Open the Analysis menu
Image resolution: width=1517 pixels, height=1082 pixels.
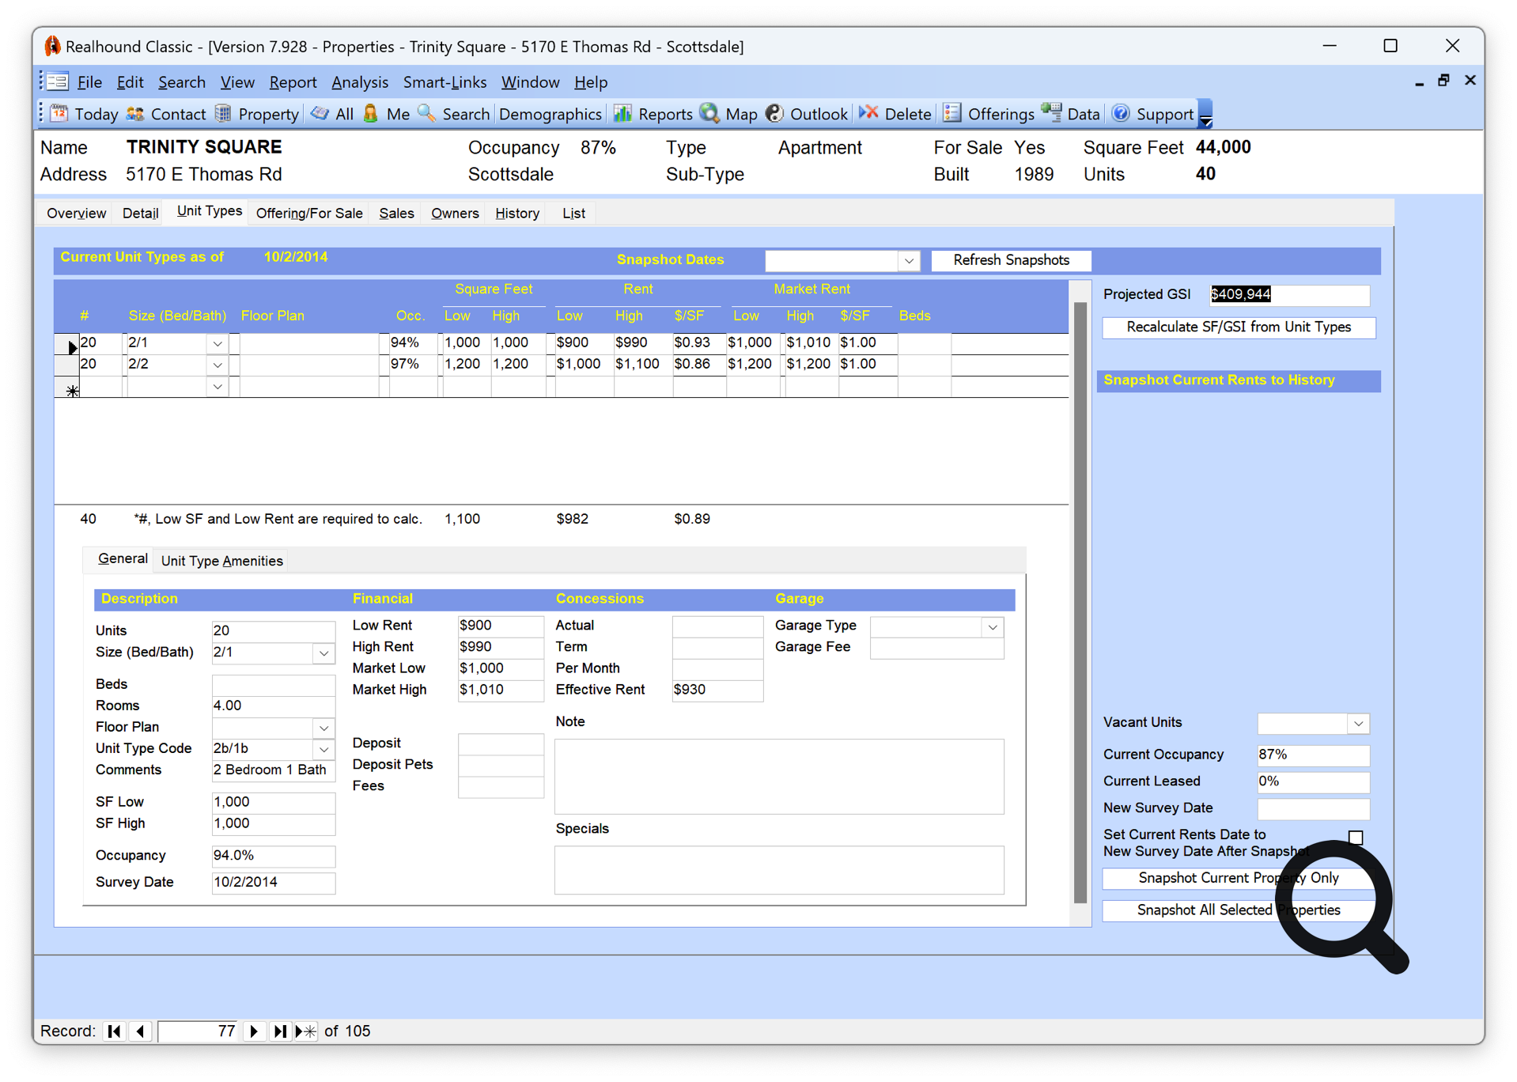point(360,81)
